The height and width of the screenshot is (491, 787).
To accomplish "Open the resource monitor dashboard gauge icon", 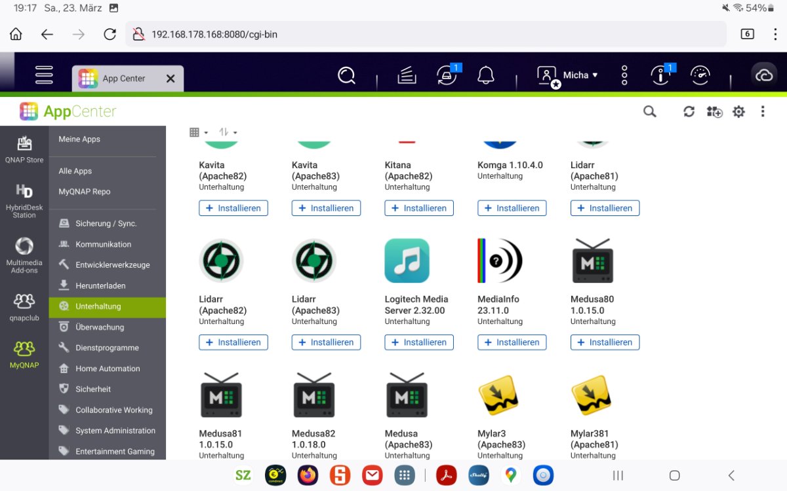I will [700, 75].
